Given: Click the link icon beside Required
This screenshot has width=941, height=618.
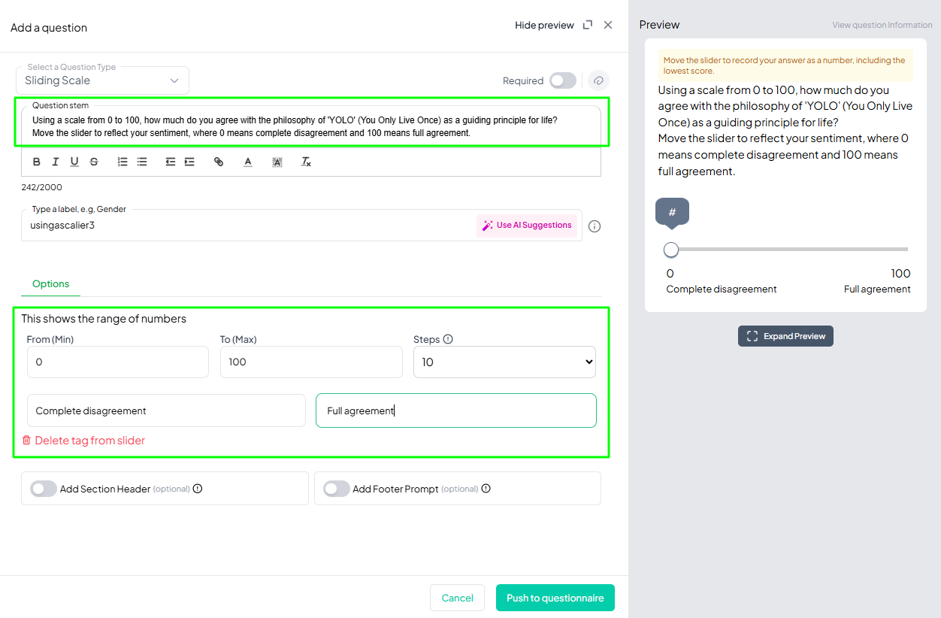Looking at the screenshot, I should click(x=598, y=80).
